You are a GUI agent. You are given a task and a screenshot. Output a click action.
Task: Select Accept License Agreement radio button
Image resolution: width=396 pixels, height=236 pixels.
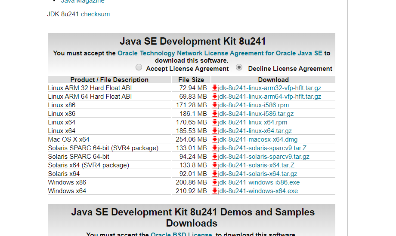139,67
